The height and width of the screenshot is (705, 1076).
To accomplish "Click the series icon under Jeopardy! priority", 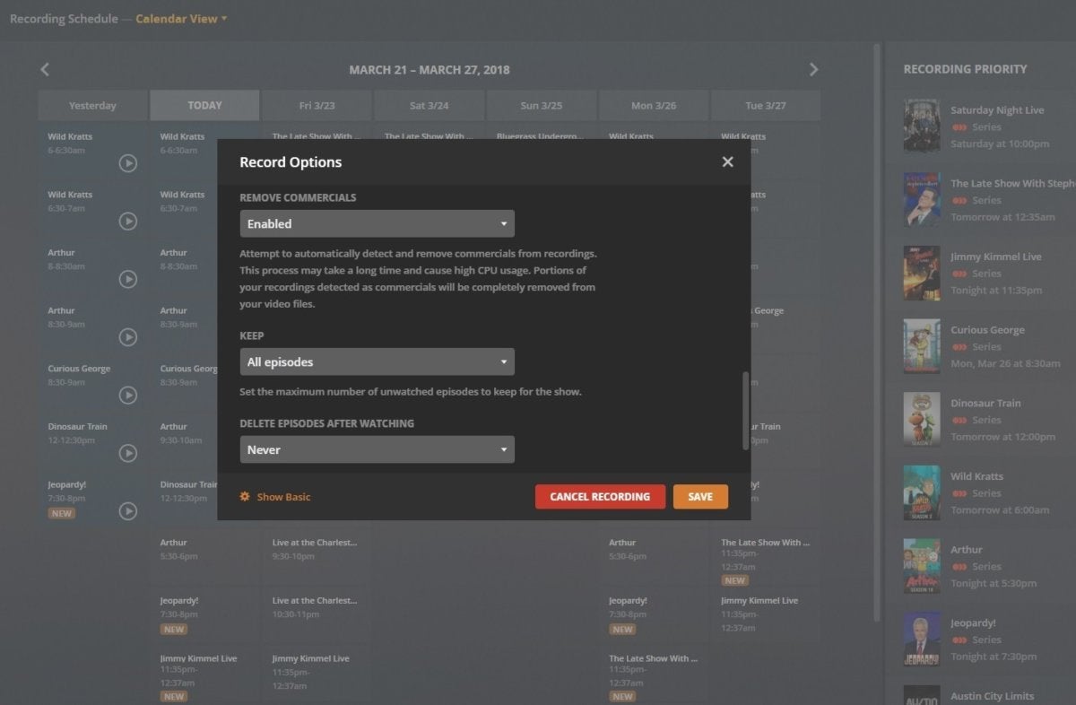I will [x=959, y=640].
